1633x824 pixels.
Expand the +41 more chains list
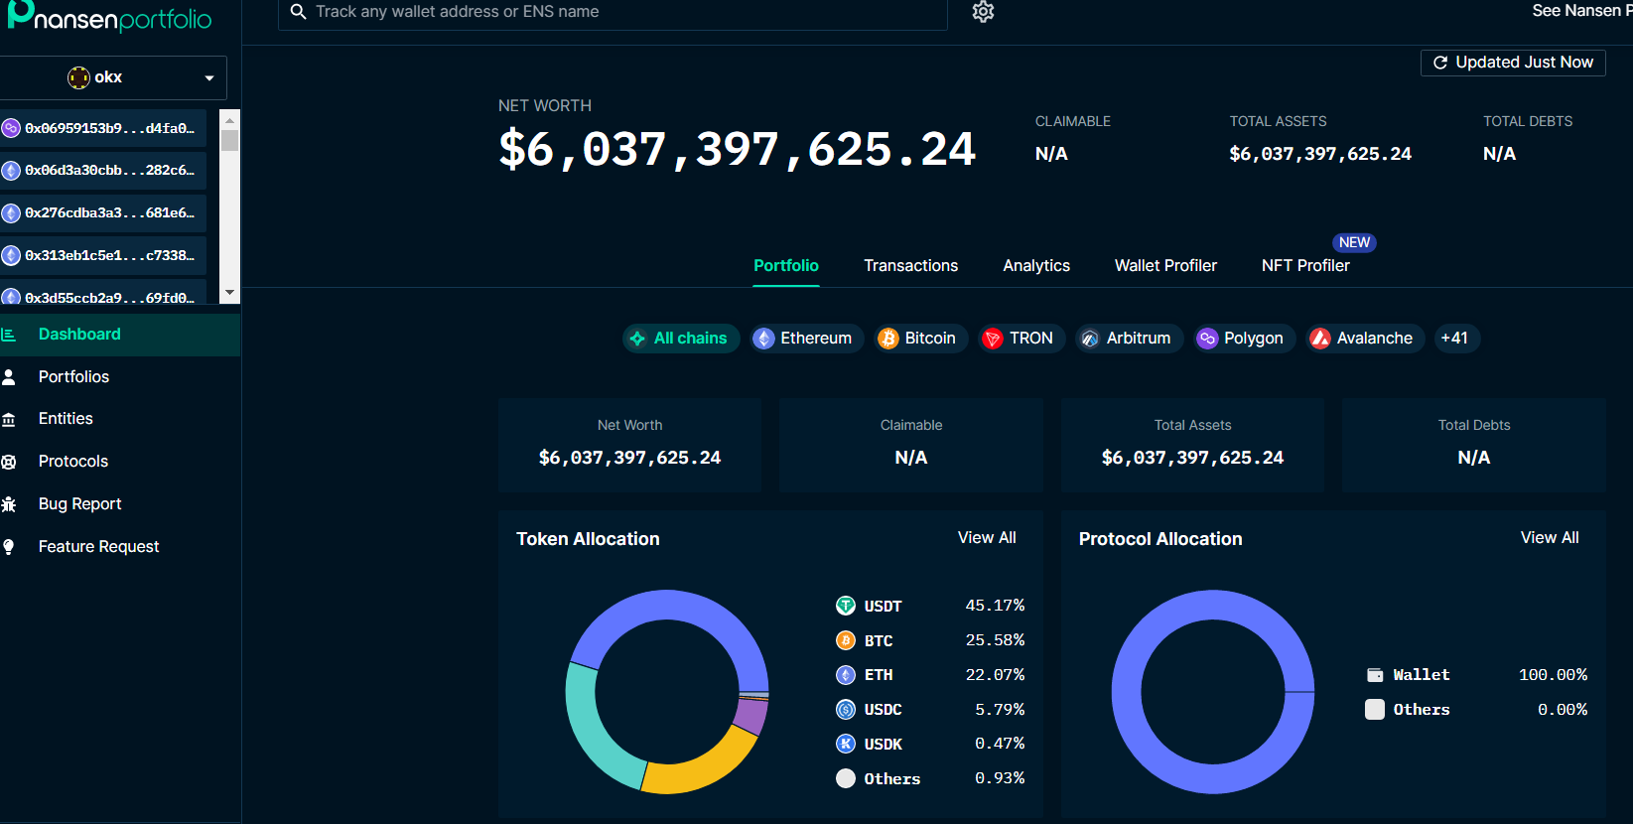click(x=1455, y=339)
